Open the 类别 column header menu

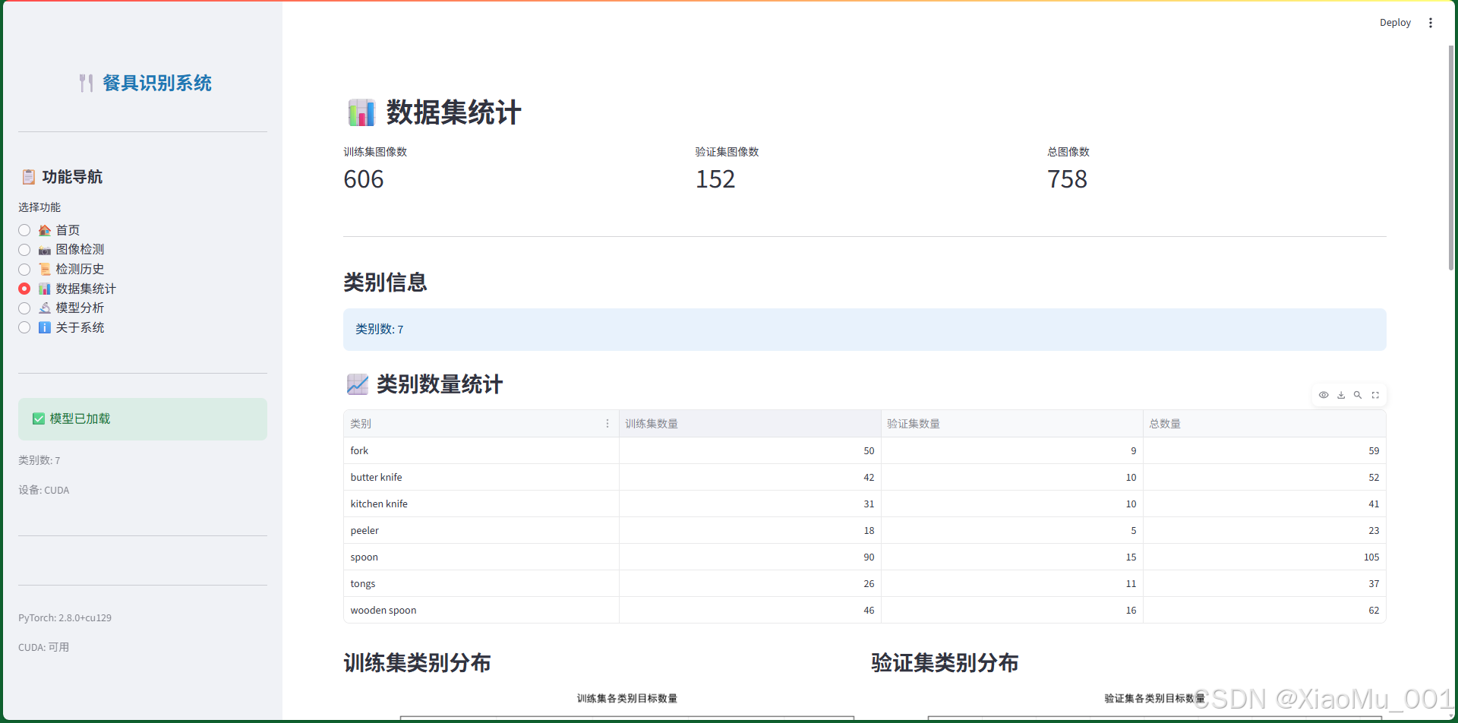click(607, 424)
